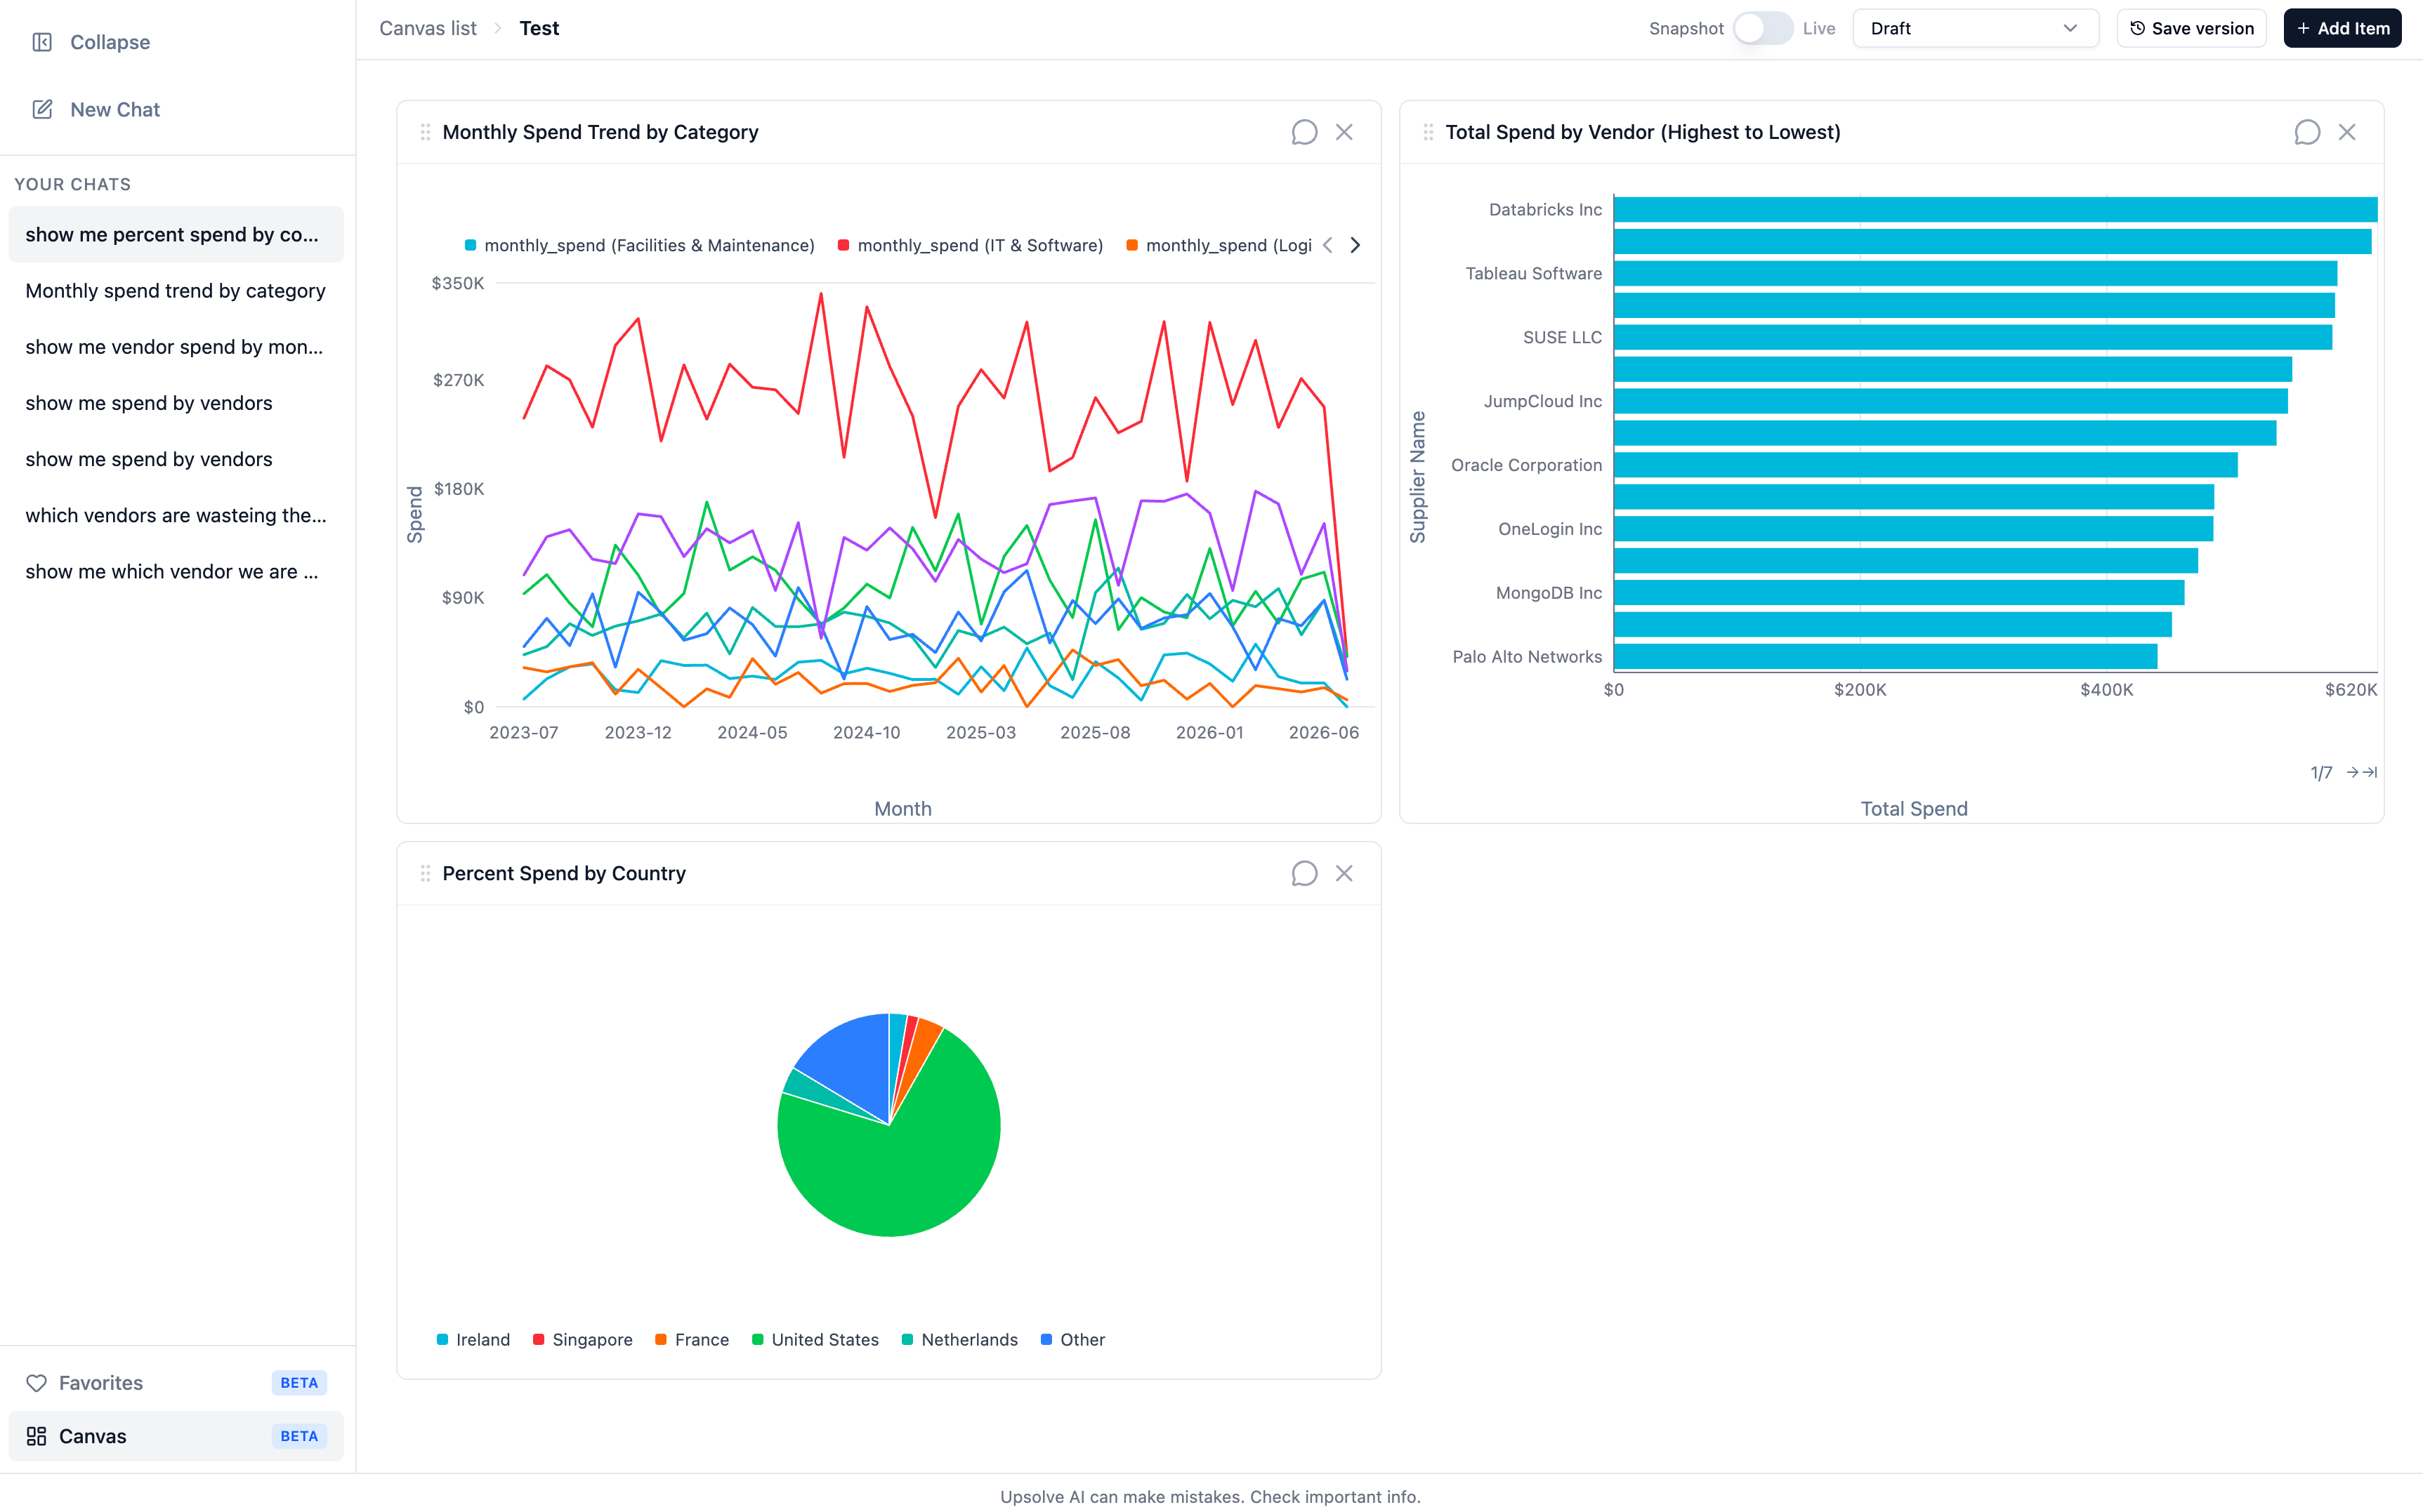Open chat 'show me percent spend by co...'
The width and height of the screenshot is (2423, 1512).
pos(176,234)
